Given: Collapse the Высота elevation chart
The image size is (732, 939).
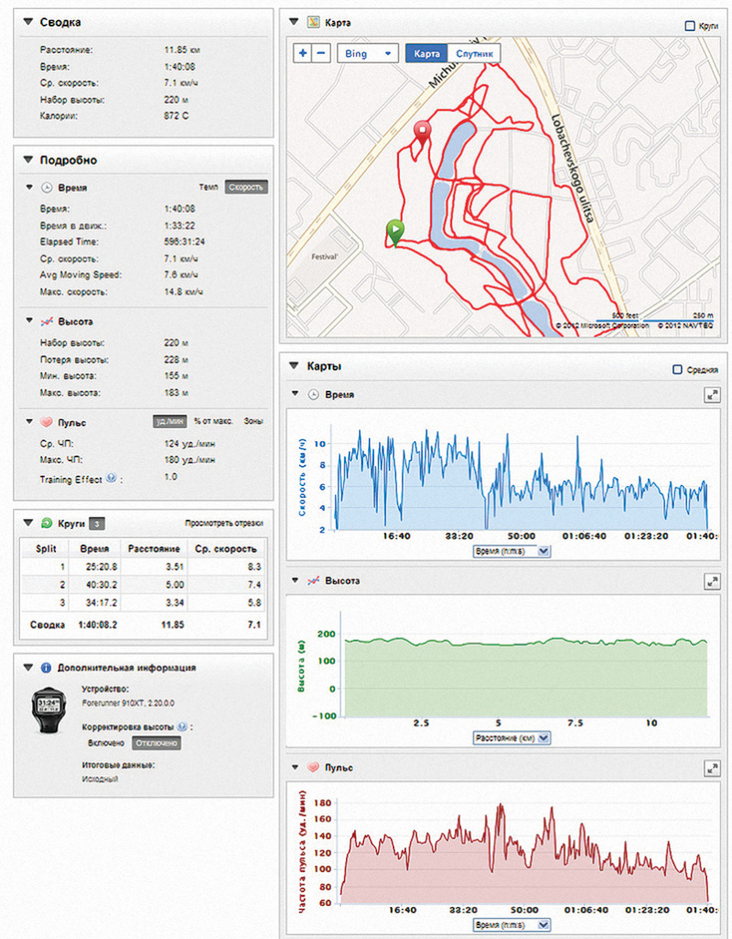Looking at the screenshot, I should (294, 580).
